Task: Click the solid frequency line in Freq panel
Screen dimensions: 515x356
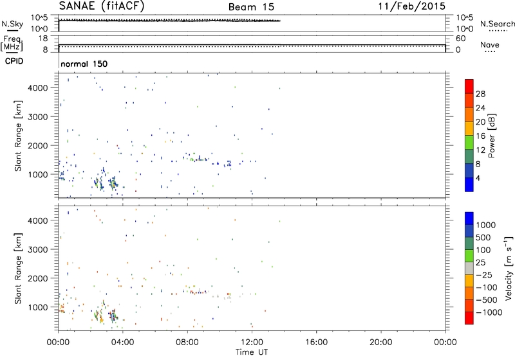Action: (x=252, y=44)
